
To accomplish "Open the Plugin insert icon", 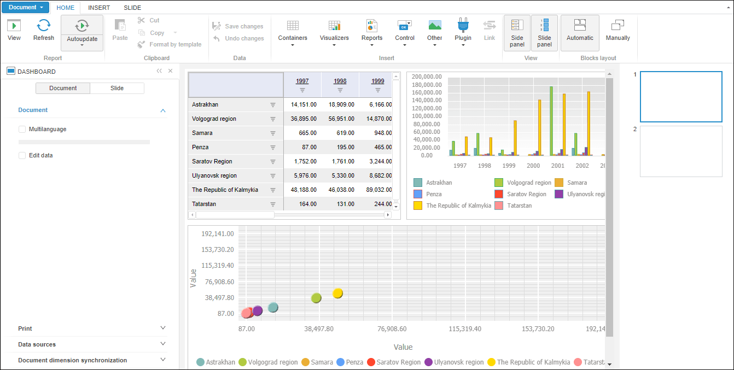I will 463,26.
